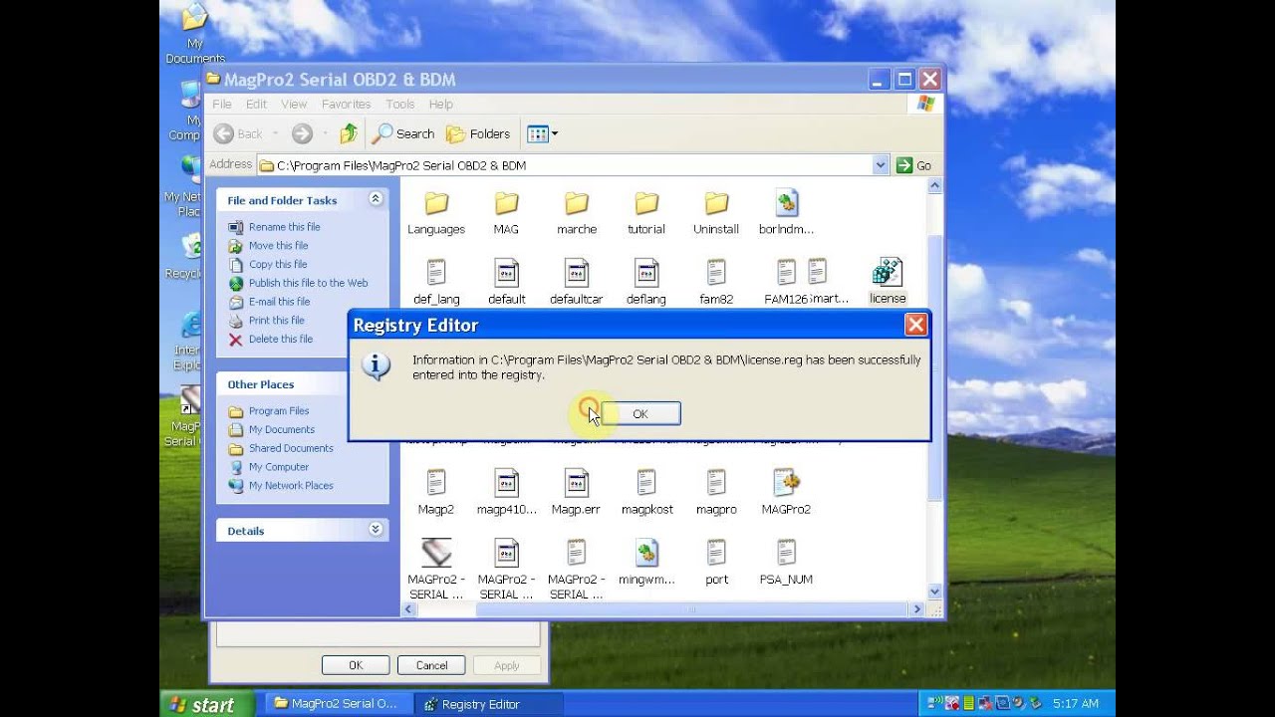Select the mingwm... file
This screenshot has width=1275, height=717.
646,562
